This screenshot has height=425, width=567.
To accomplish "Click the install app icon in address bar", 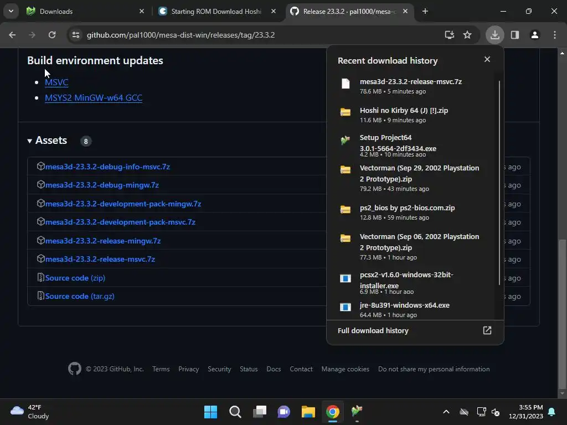I will click(x=450, y=35).
